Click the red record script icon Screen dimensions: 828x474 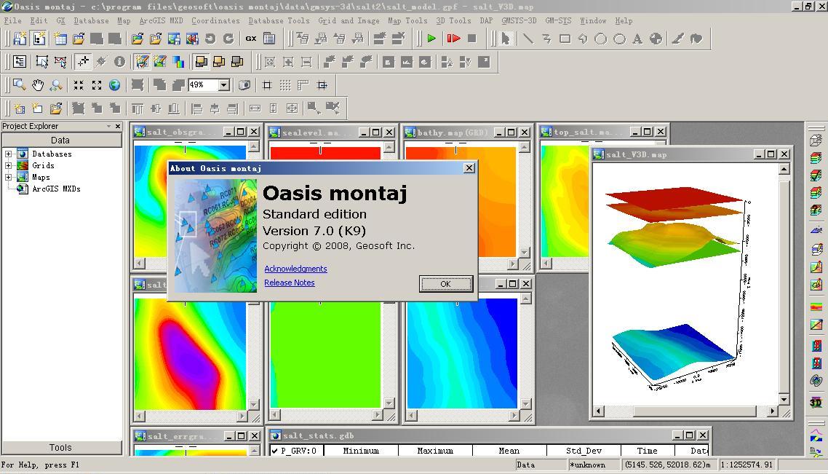[453, 39]
